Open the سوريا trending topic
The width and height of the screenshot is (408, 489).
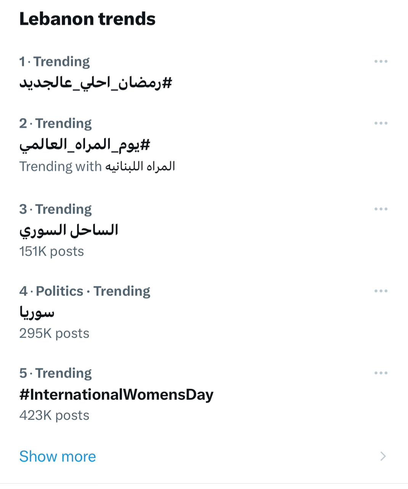pos(37,313)
